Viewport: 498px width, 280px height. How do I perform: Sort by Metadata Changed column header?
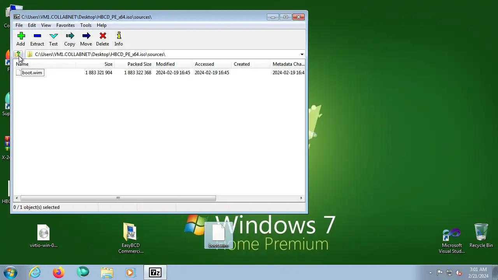(x=288, y=64)
